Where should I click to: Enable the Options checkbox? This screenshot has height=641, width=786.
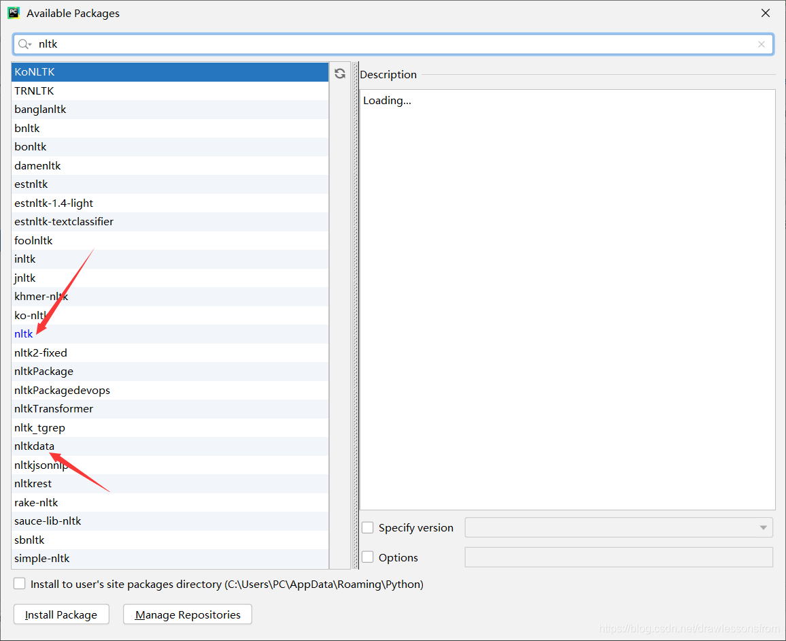pyautogui.click(x=367, y=557)
